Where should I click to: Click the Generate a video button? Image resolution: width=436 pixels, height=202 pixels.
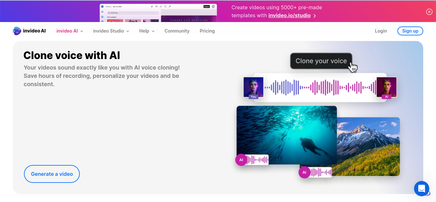click(52, 174)
